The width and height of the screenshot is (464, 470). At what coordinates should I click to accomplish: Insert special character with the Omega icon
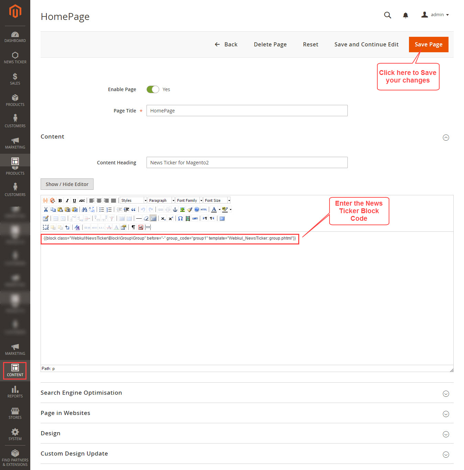click(180, 218)
